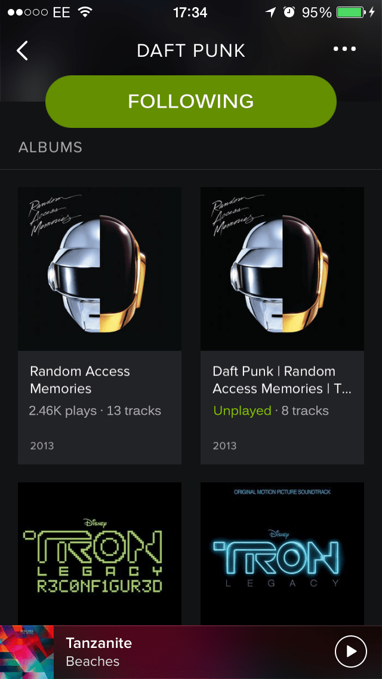This screenshot has height=679, width=382.
Task: Tap the green Unplayed label
Action: tap(242, 411)
